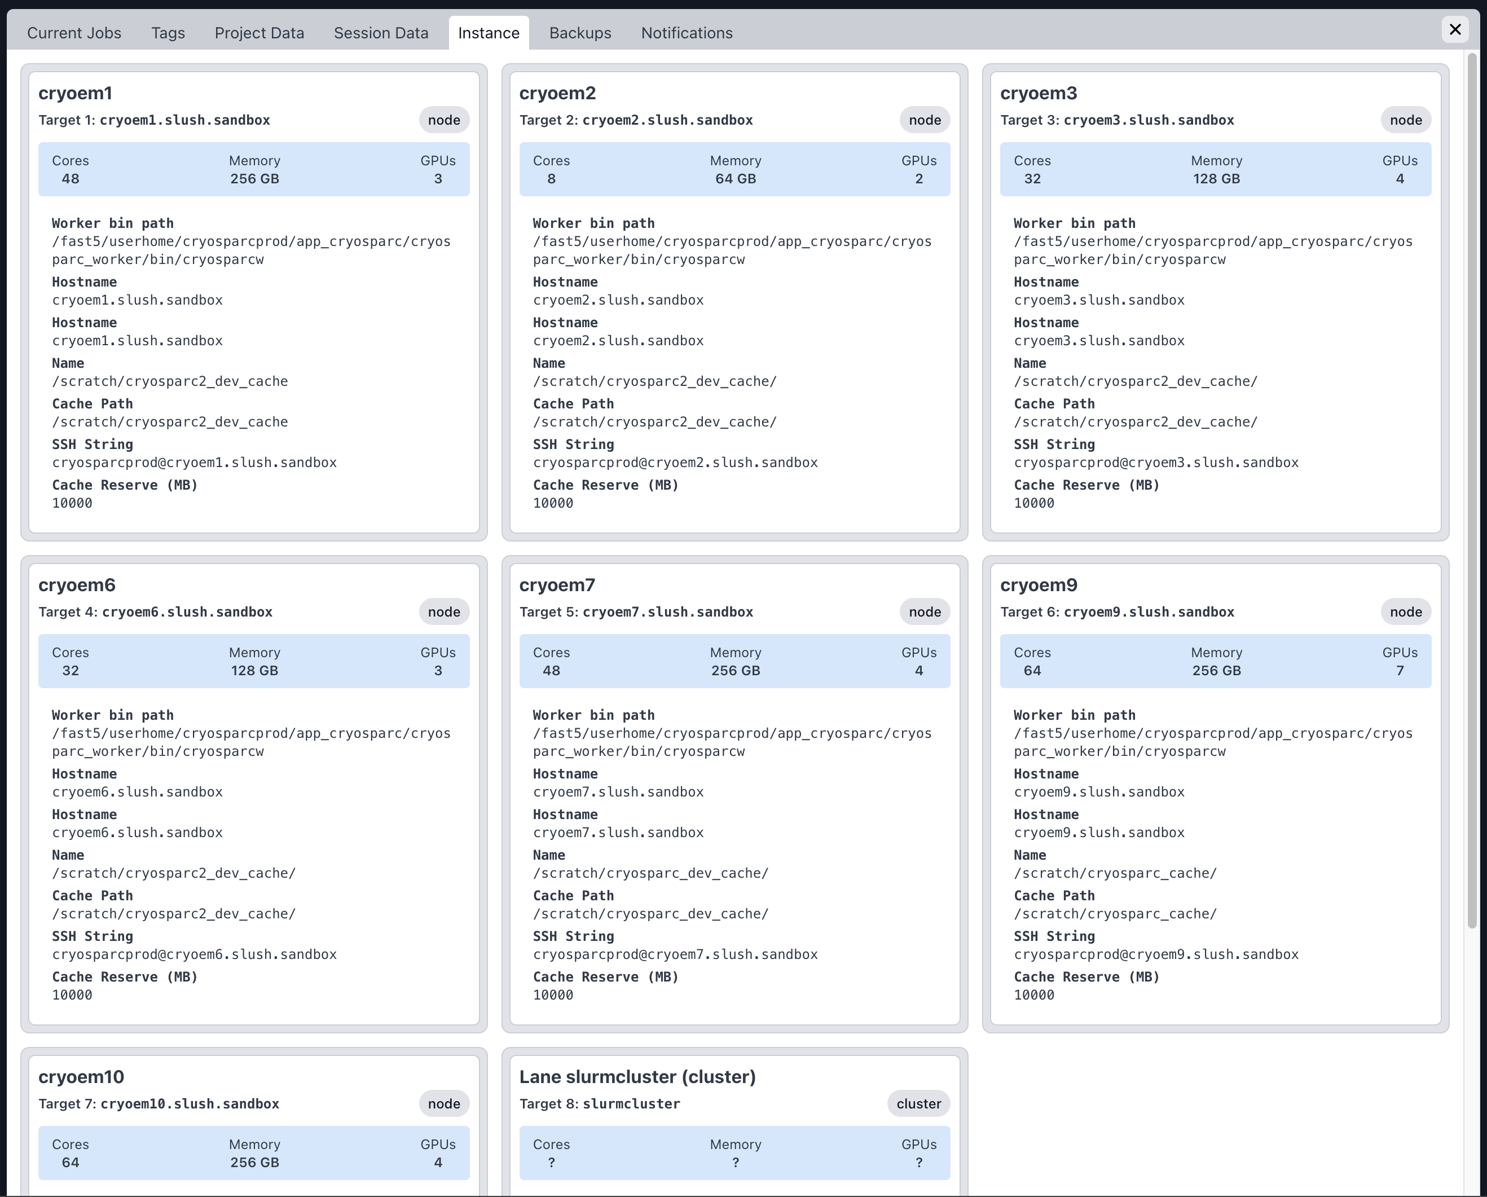Select the Instance tab

tap(489, 33)
